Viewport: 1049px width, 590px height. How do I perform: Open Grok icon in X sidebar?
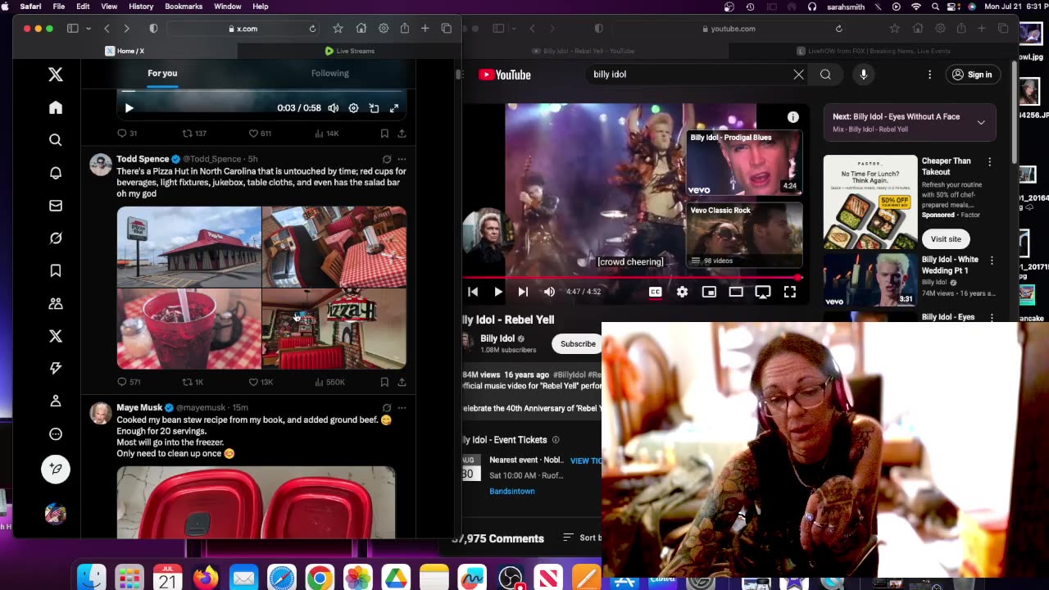[56, 238]
